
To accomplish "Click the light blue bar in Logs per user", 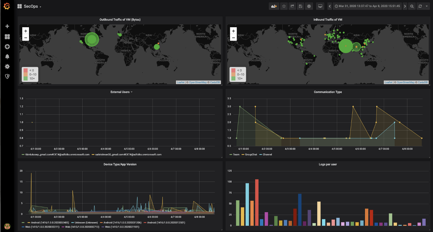I will [x=247, y=204].
